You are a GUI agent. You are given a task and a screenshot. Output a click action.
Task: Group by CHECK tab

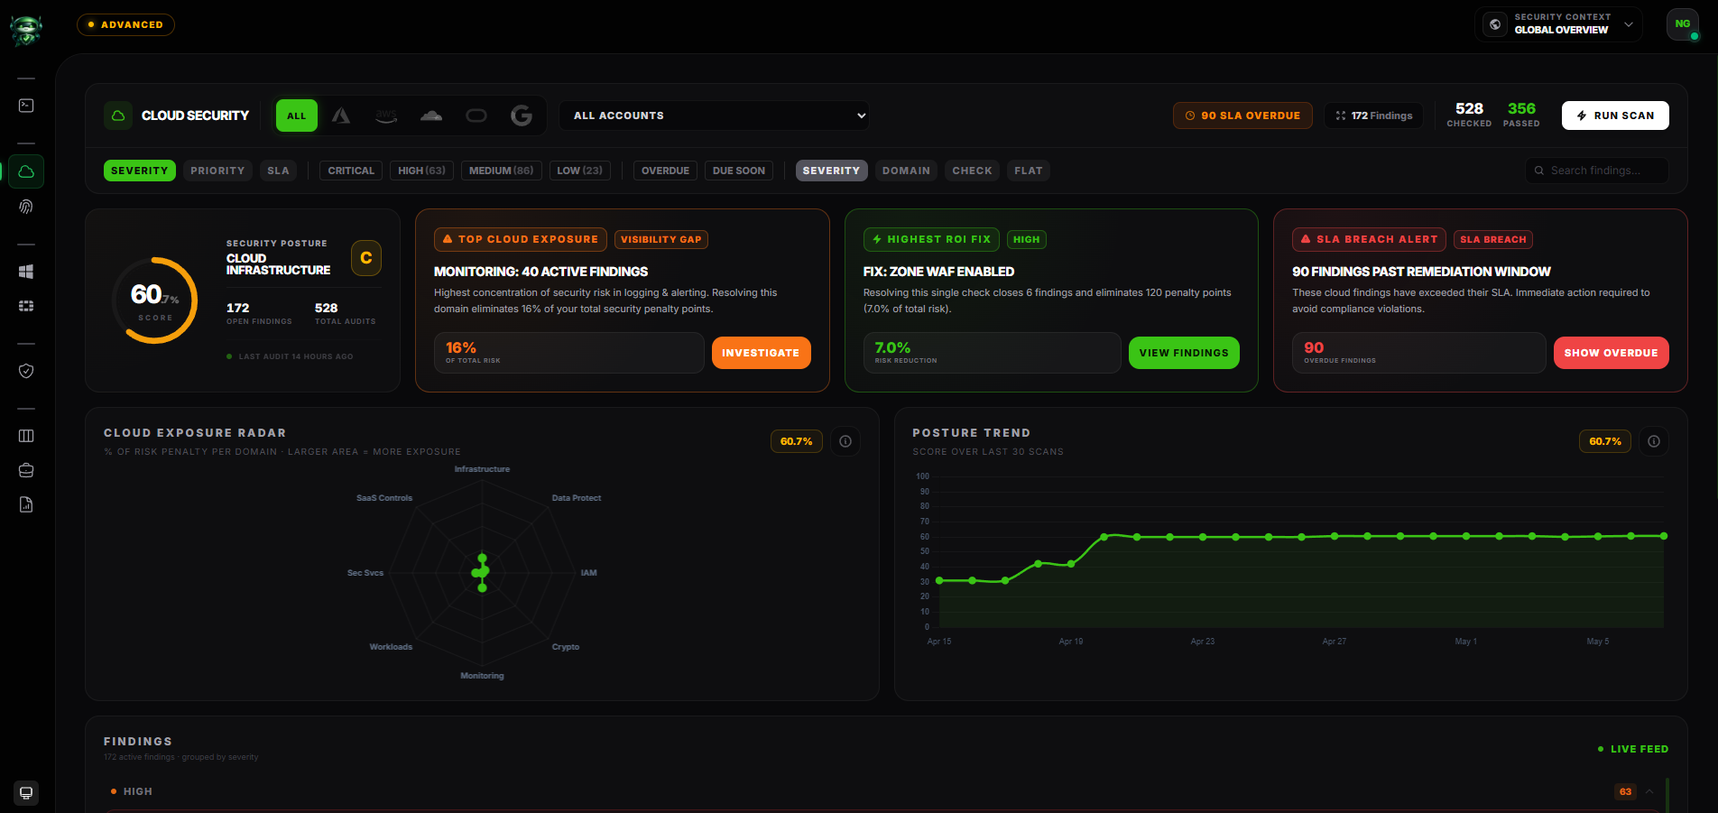click(972, 171)
